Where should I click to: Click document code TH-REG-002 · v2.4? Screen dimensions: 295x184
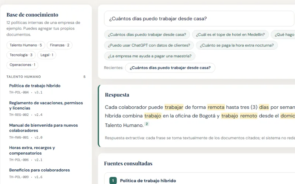point(26,115)
